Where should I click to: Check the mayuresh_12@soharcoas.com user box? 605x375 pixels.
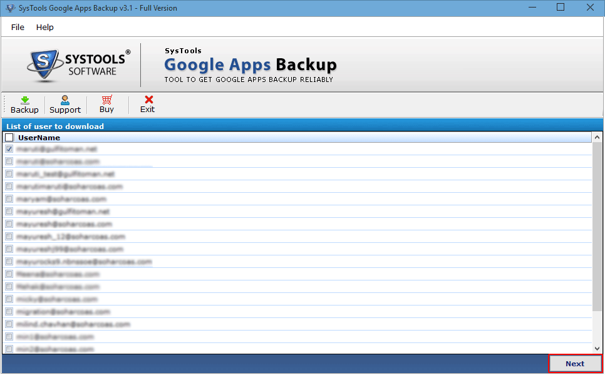9,237
